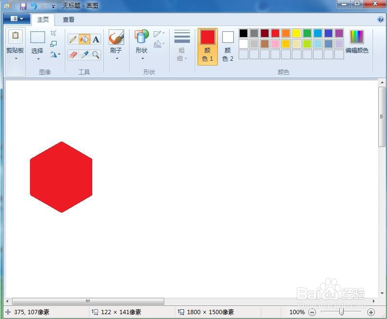
Task: Open the Paint file menu button
Action: tap(17, 19)
